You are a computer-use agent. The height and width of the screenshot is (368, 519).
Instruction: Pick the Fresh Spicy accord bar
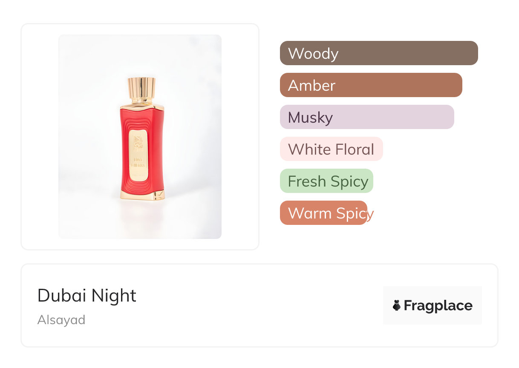326,181
